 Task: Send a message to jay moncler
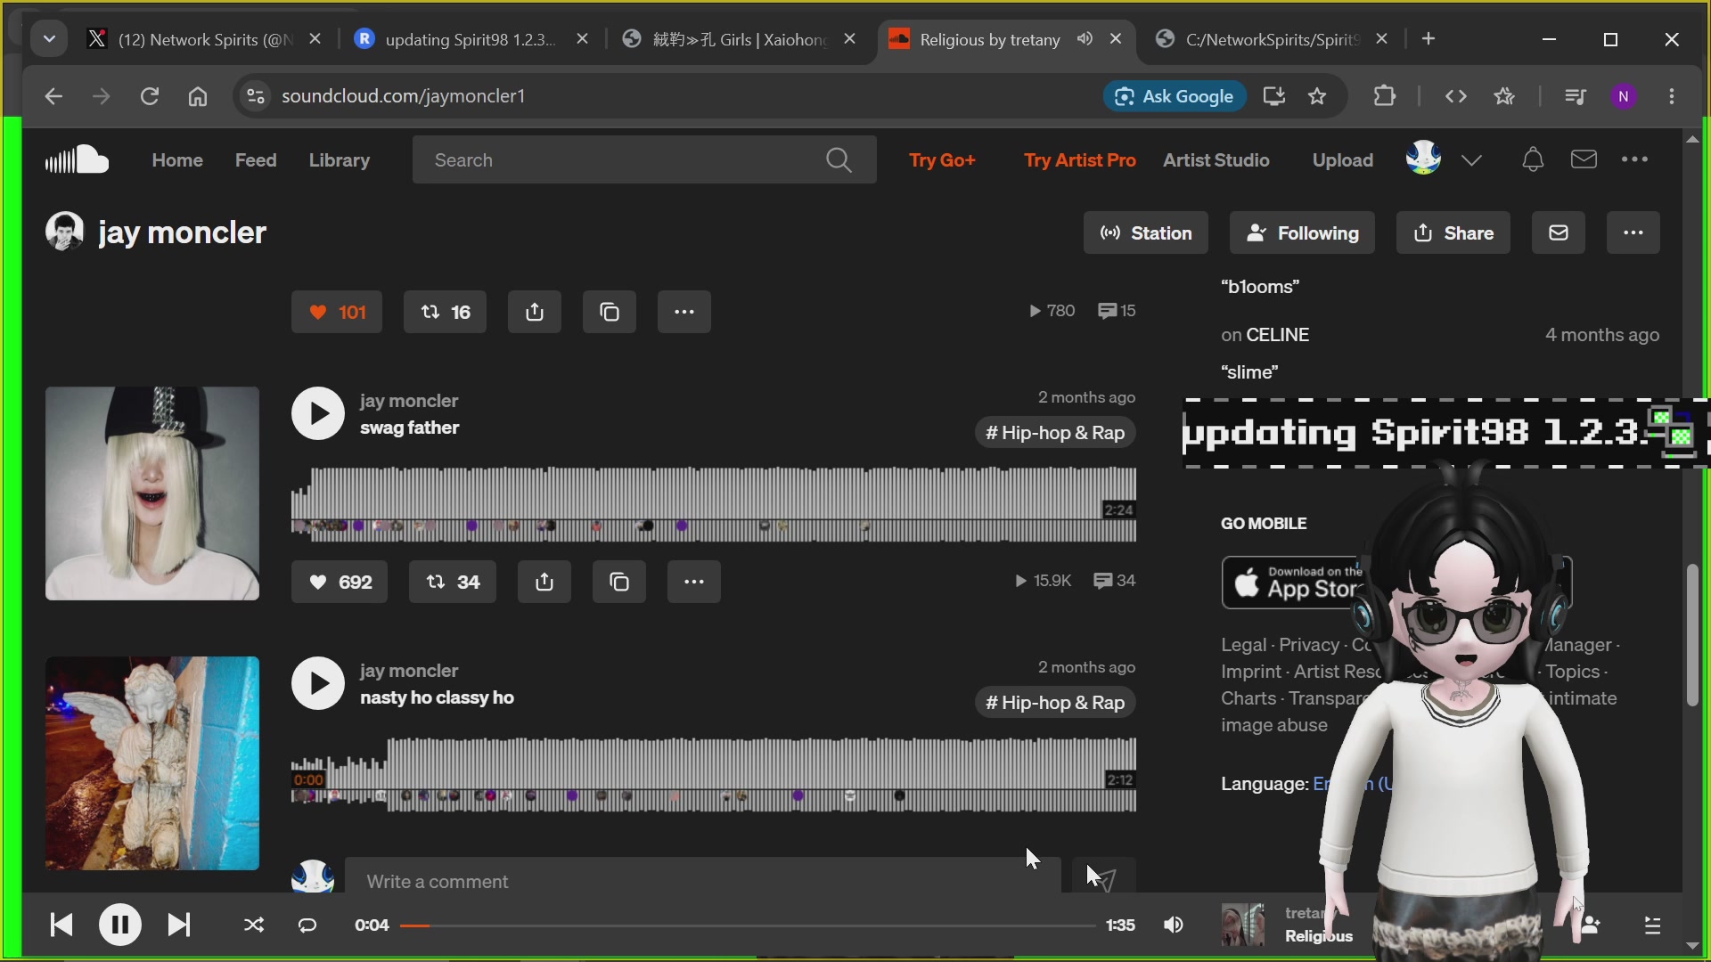click(x=1558, y=232)
